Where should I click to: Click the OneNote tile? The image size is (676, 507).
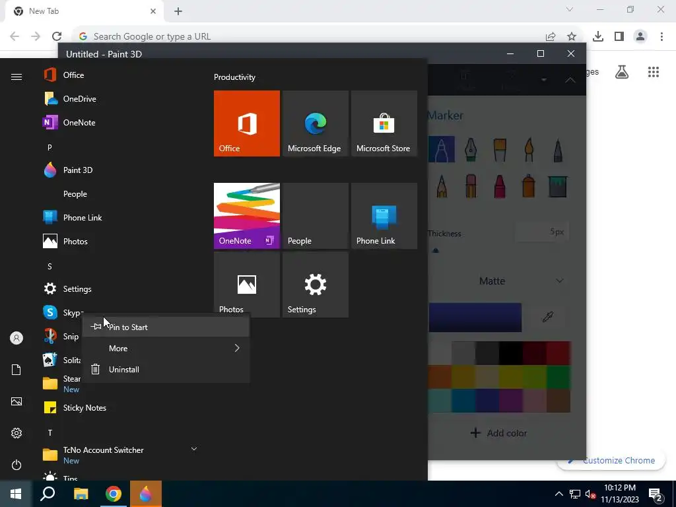[x=247, y=216]
